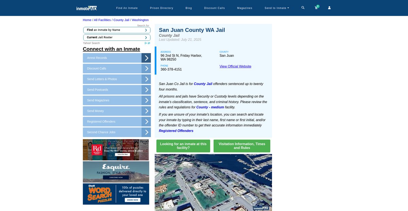Open Find an Inmate by Name chevron
The width and height of the screenshot is (408, 211).
(146, 30)
